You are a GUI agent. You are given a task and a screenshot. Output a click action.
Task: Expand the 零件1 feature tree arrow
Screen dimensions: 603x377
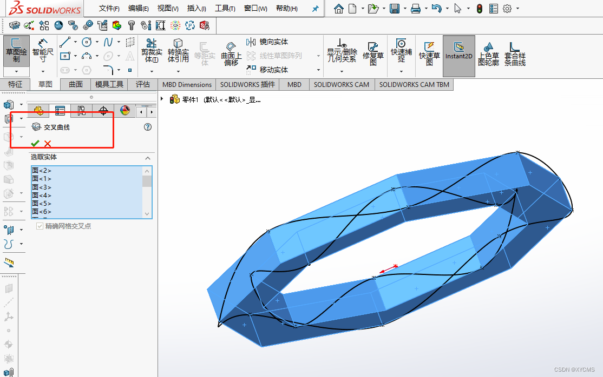162,99
